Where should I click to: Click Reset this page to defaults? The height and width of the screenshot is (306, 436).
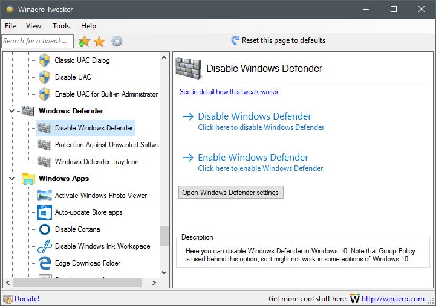pos(284,40)
